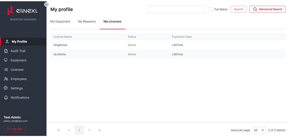289x137 pixels.
Task: Click the My Profile person icon
Action: click(x=7, y=42)
